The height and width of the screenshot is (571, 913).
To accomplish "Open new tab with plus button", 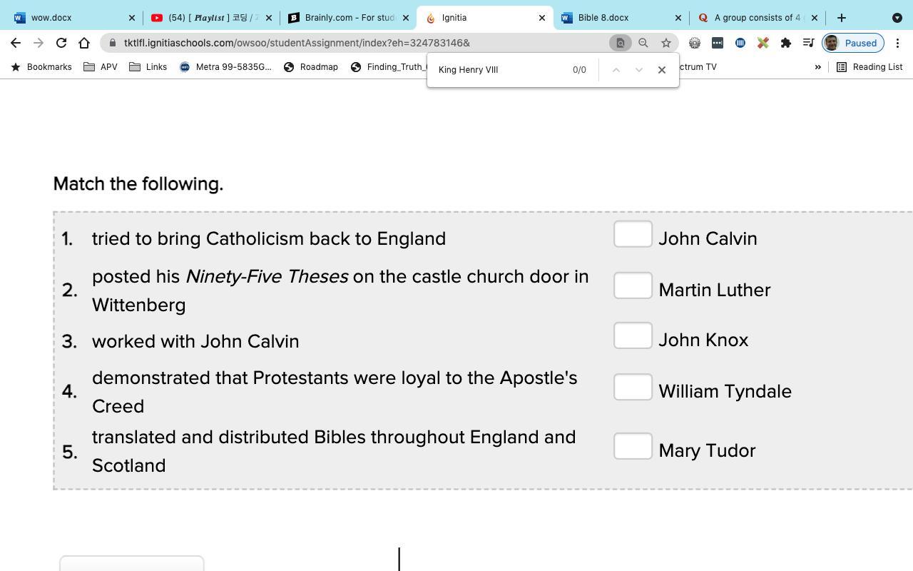I will [842, 18].
